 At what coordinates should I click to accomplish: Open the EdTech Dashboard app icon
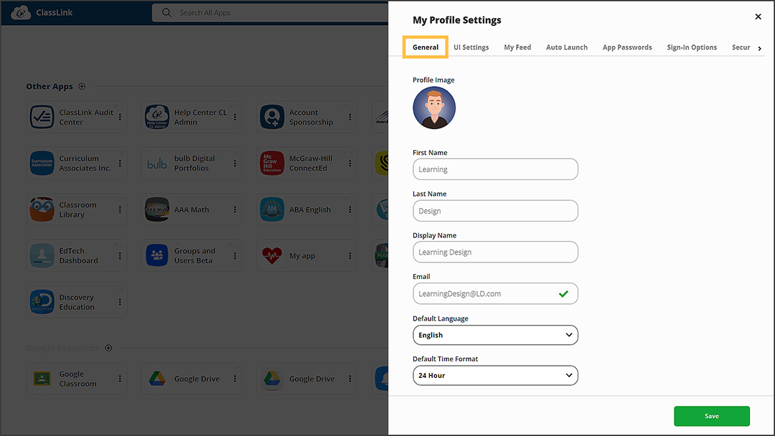42,255
